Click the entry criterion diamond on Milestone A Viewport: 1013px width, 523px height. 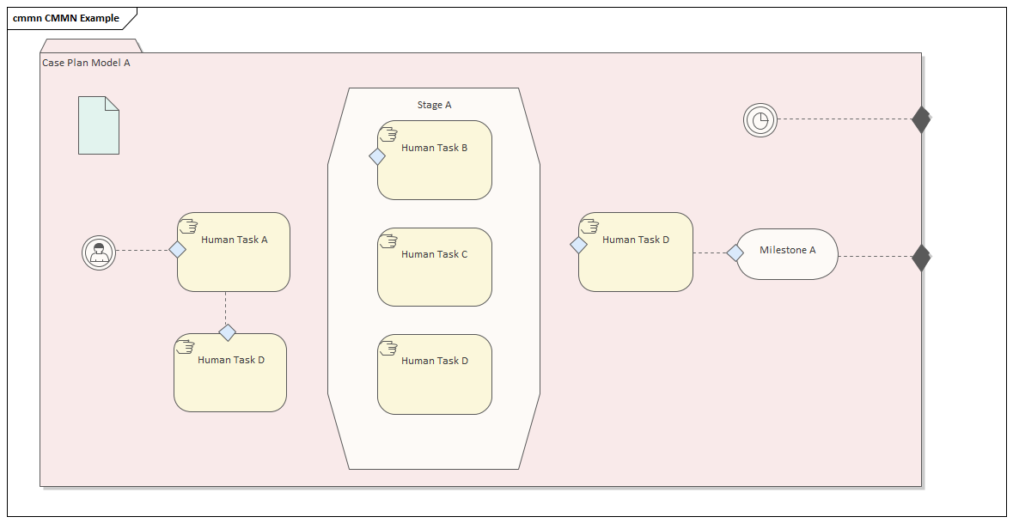tap(735, 252)
